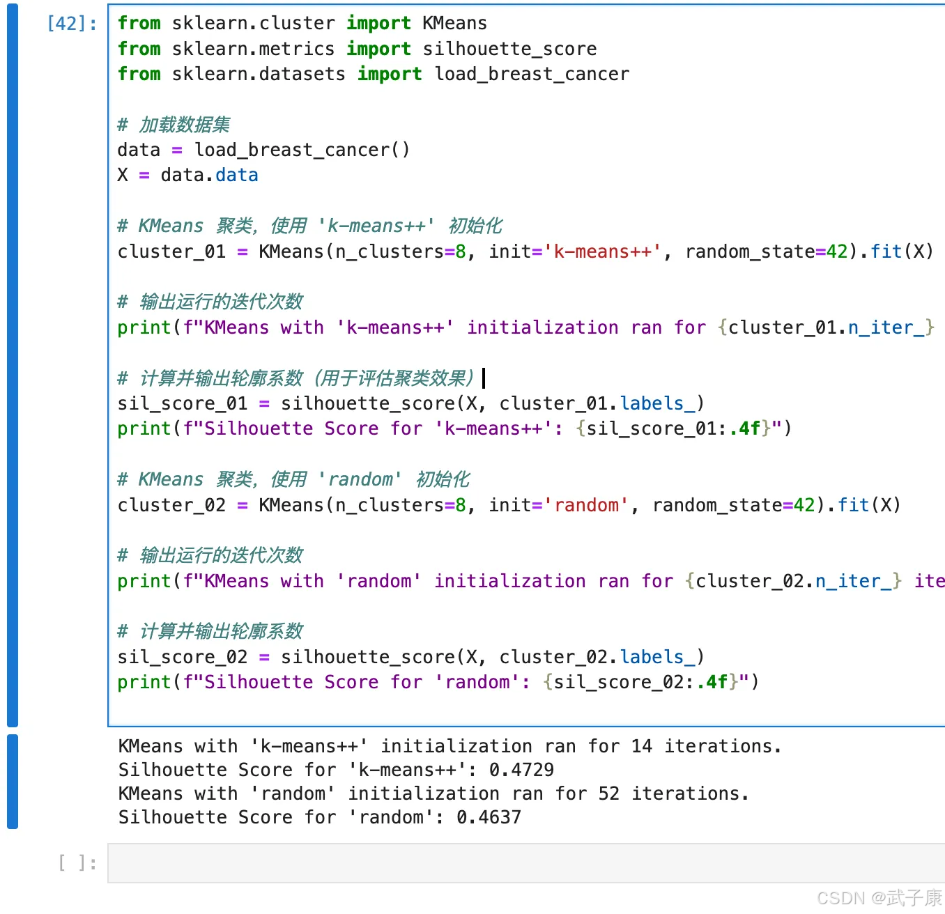This screenshot has height=914, width=945.
Task: Click the [42] execution prompt label
Action: [x=72, y=24]
